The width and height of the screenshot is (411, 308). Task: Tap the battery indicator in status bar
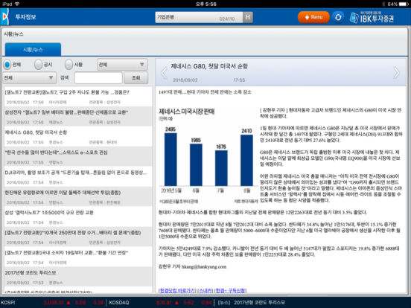pos(404,4)
